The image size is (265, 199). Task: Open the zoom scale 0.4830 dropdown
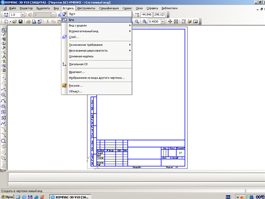point(163,22)
